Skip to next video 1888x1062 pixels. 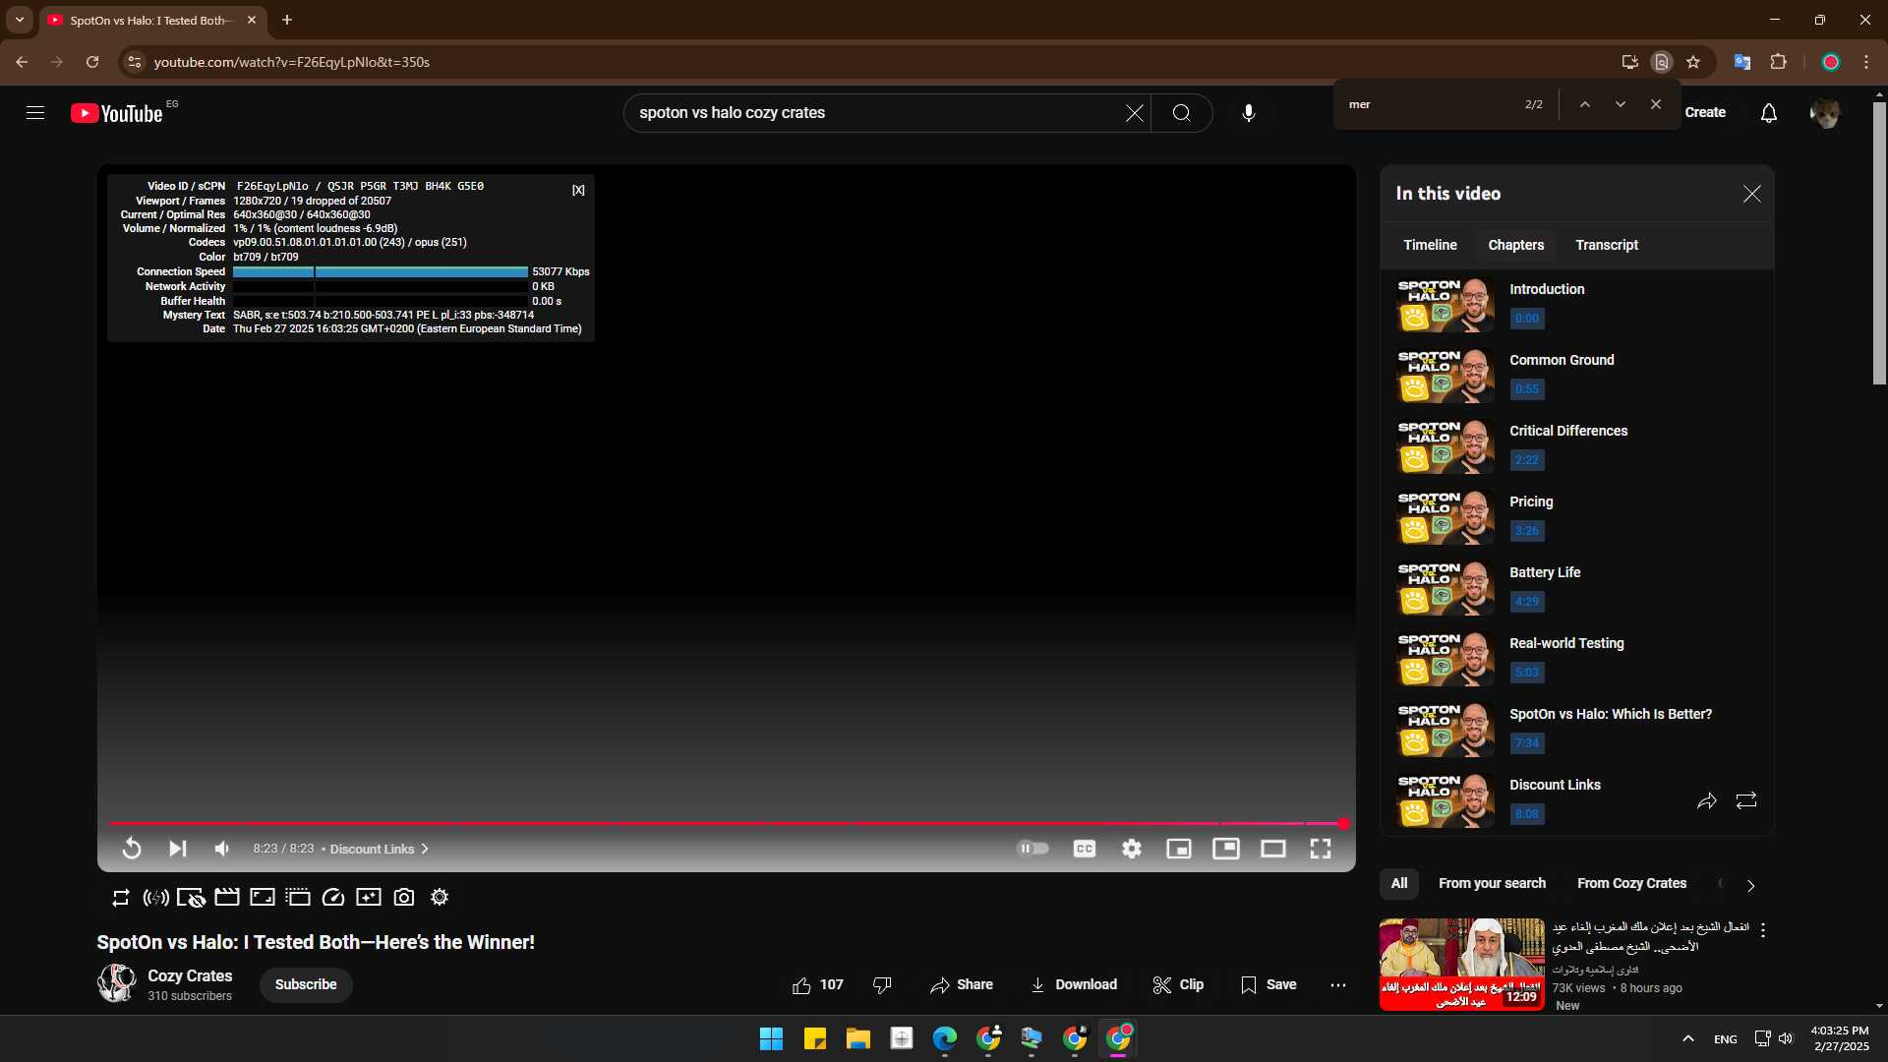coord(177,849)
